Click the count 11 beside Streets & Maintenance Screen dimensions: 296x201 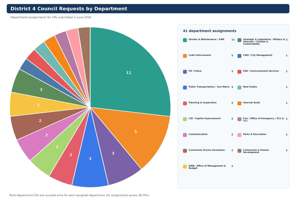point(233,40)
